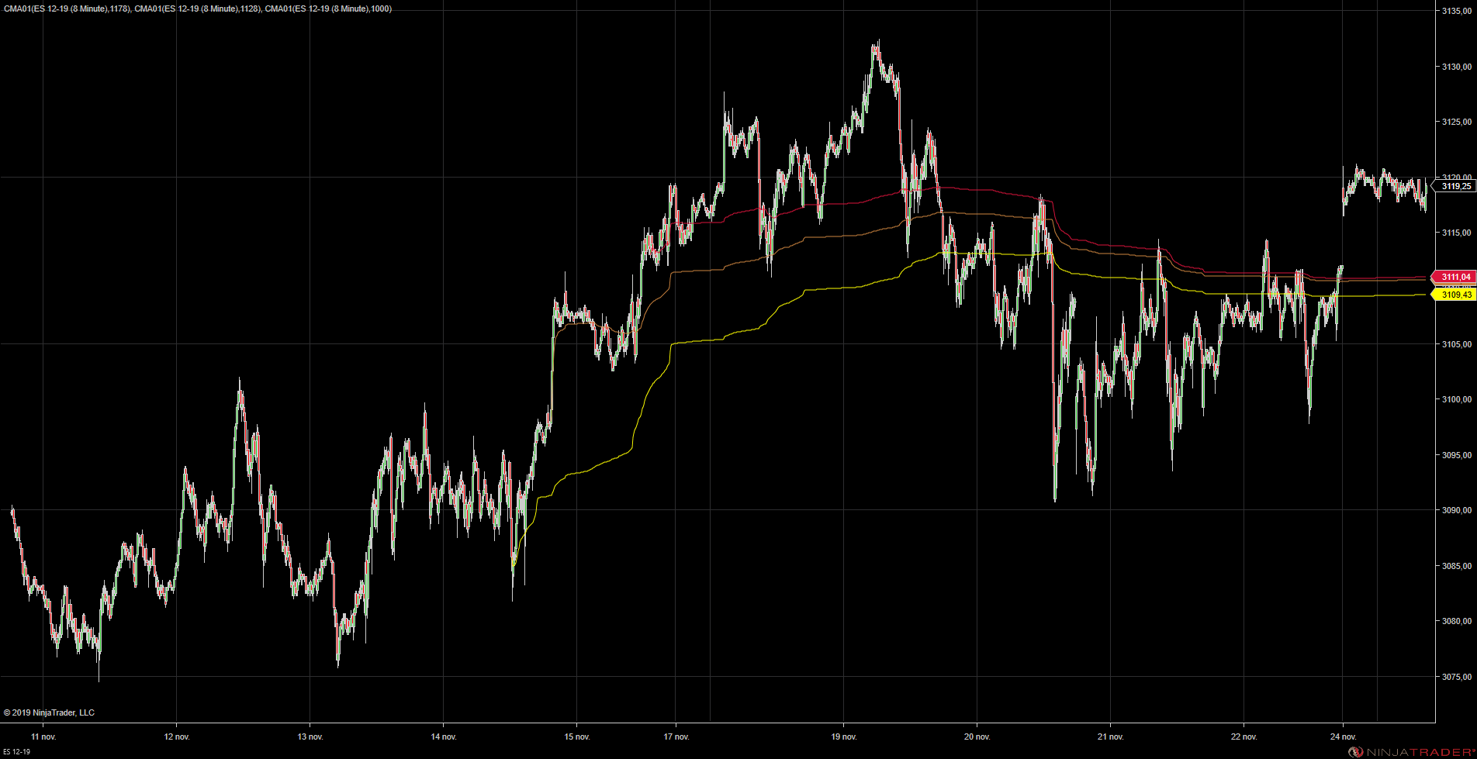Click the 3125,00 price axis label
The image size is (1477, 759).
point(1456,122)
